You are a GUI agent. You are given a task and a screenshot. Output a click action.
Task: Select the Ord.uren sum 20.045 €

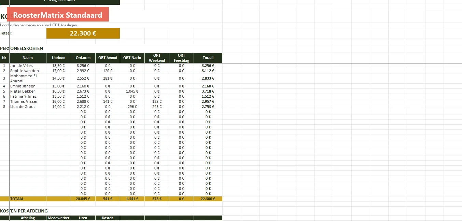tap(83, 199)
